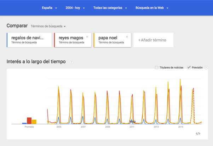Select the regalos de navi... search term card
This screenshot has width=213, height=146.
click(29, 40)
